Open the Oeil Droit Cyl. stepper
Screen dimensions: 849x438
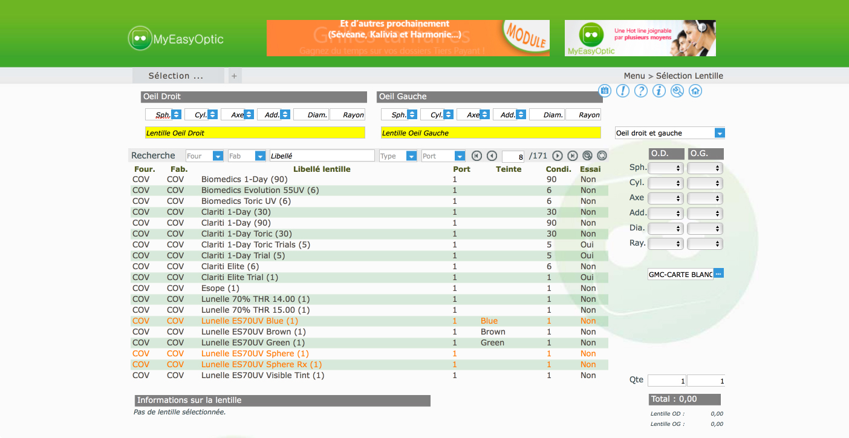(x=212, y=114)
